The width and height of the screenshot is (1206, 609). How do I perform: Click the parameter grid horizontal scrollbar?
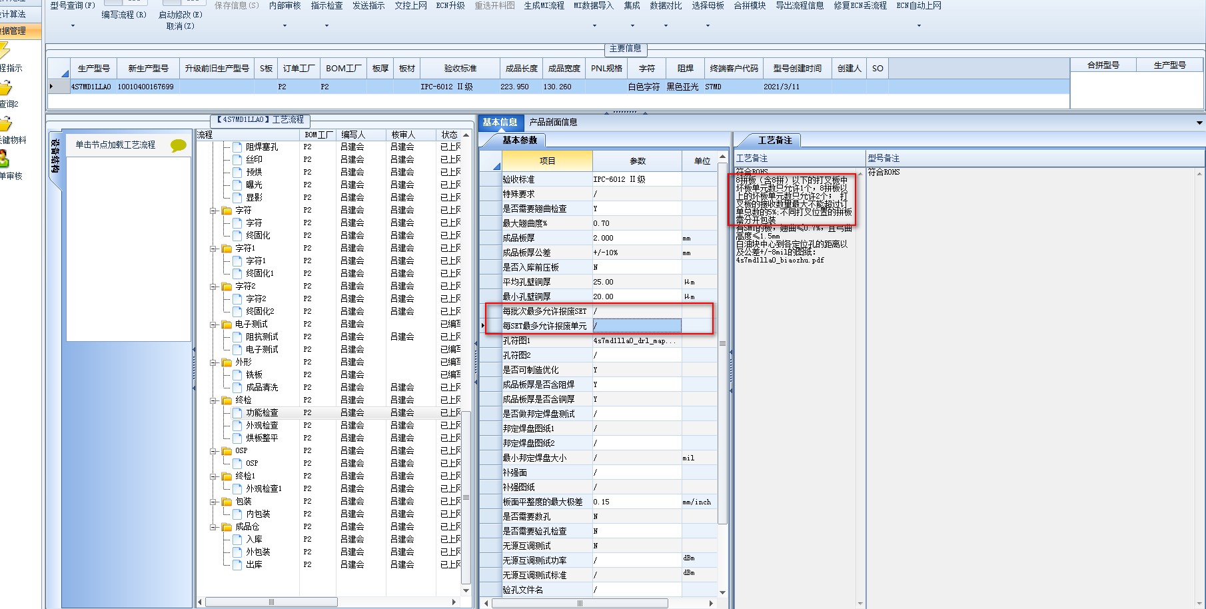click(578, 603)
